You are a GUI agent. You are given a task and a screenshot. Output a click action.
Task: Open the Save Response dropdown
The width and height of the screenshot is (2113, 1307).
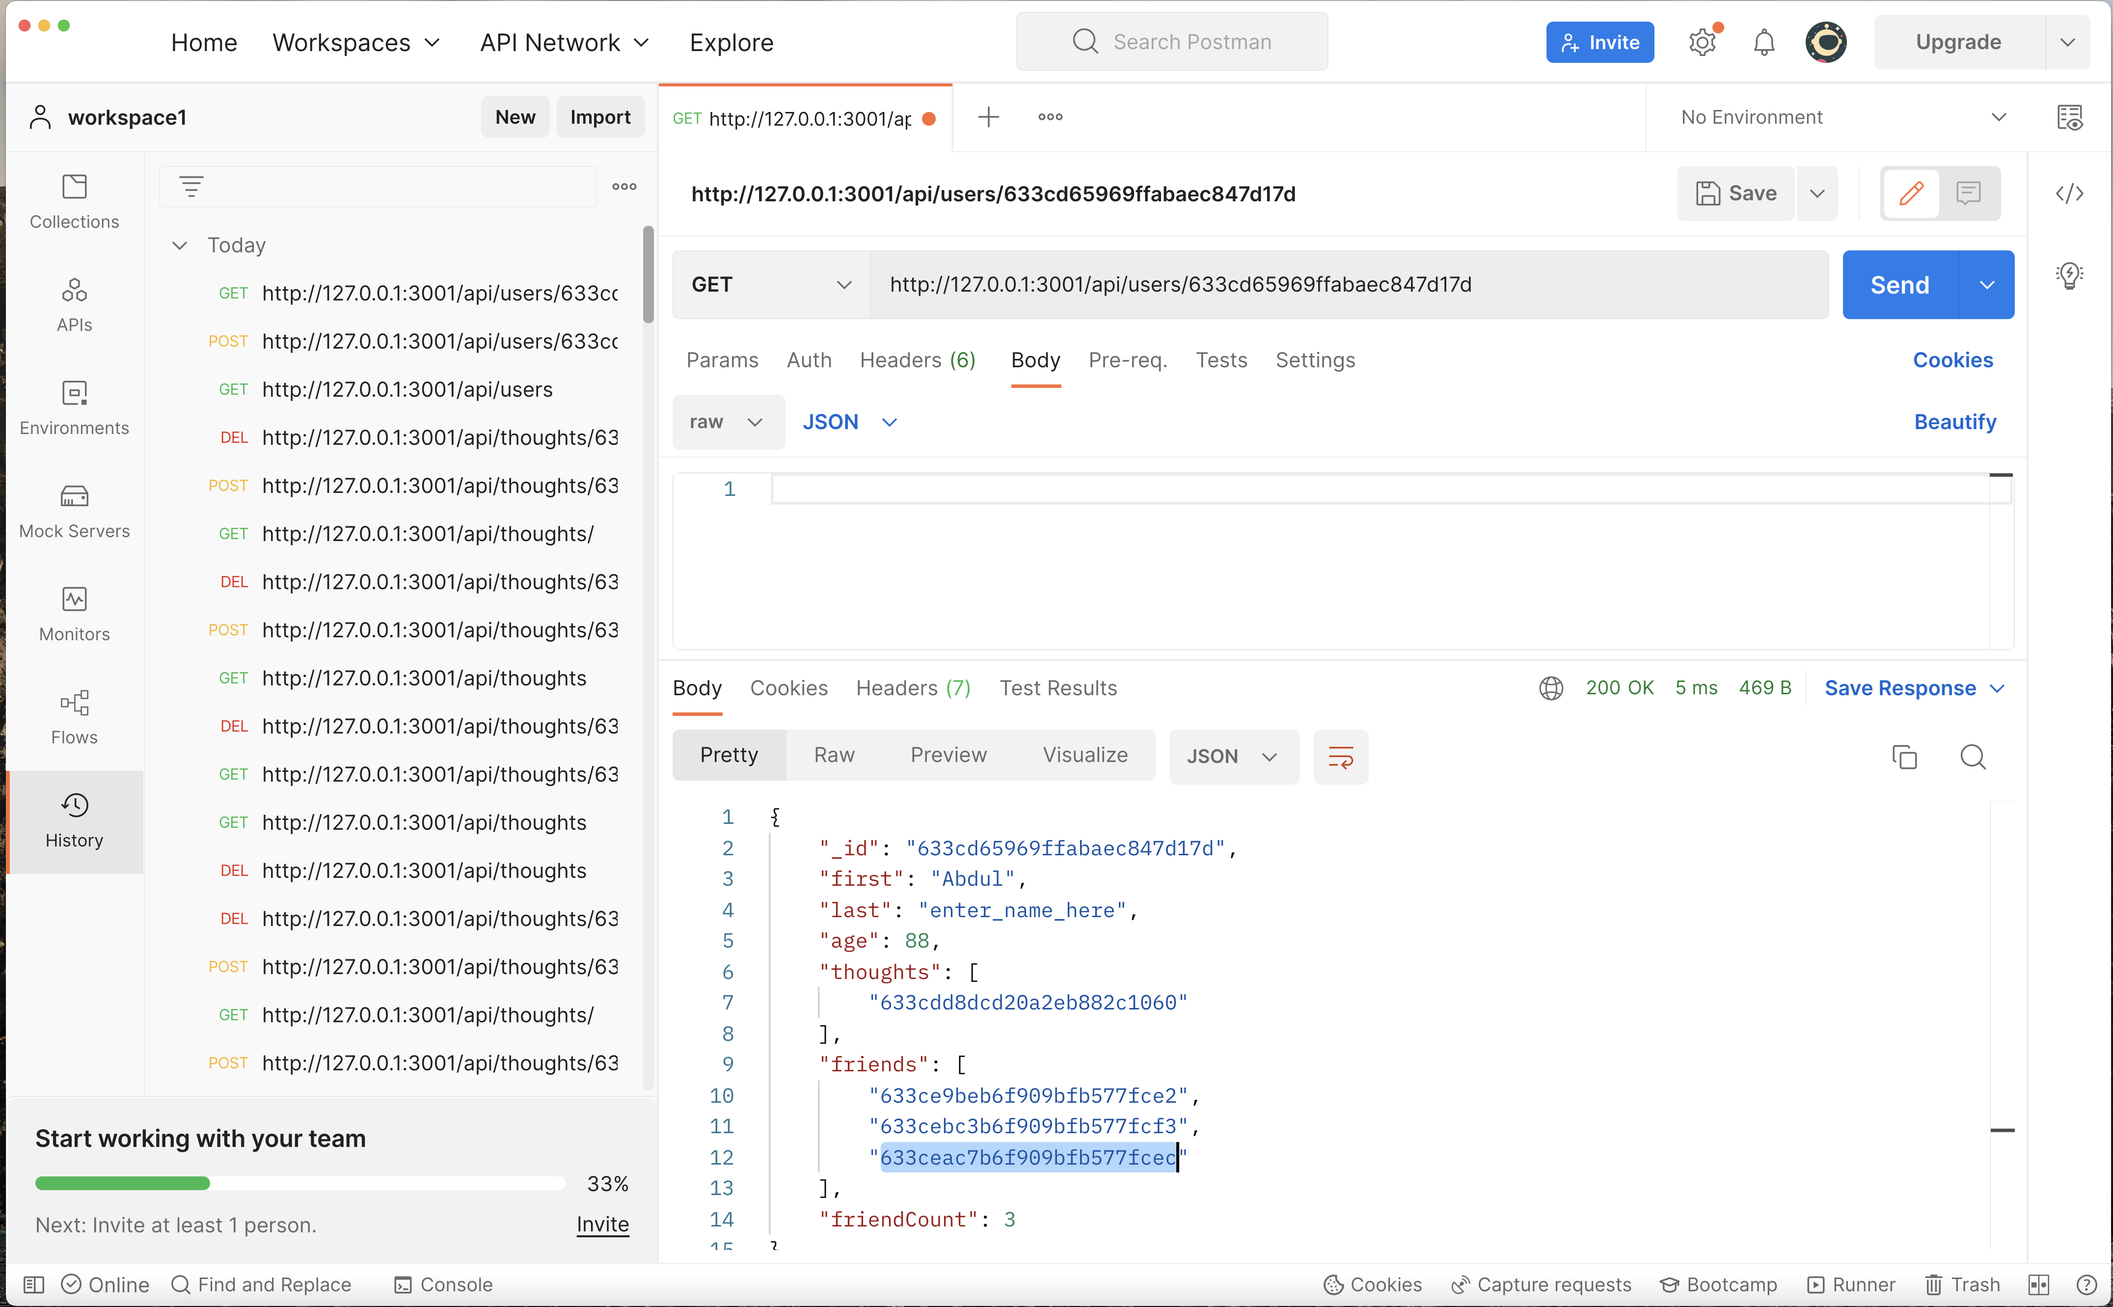[x=1914, y=688]
